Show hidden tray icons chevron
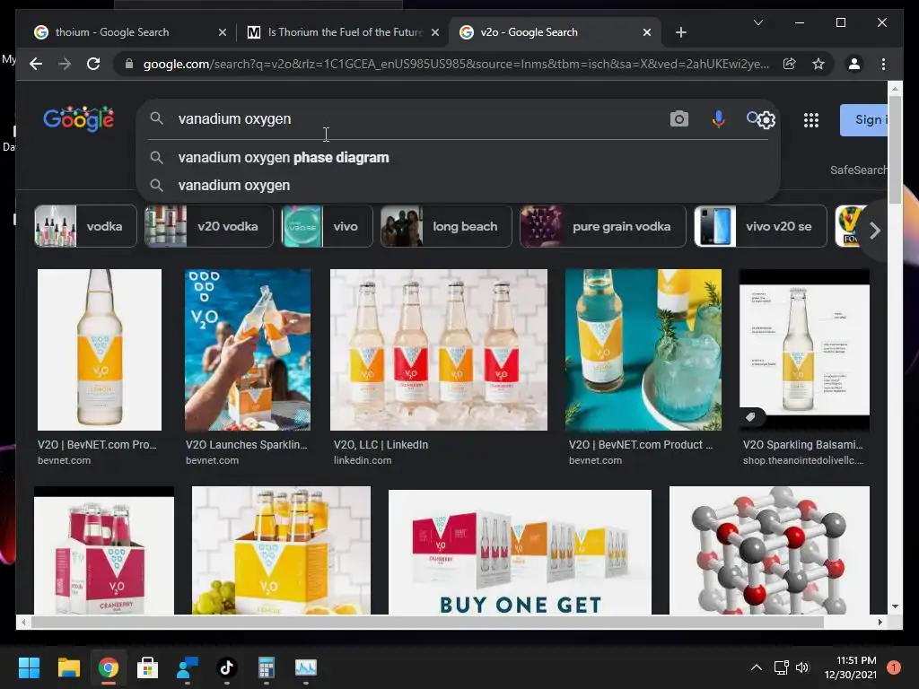This screenshot has width=919, height=689. pyautogui.click(x=756, y=667)
